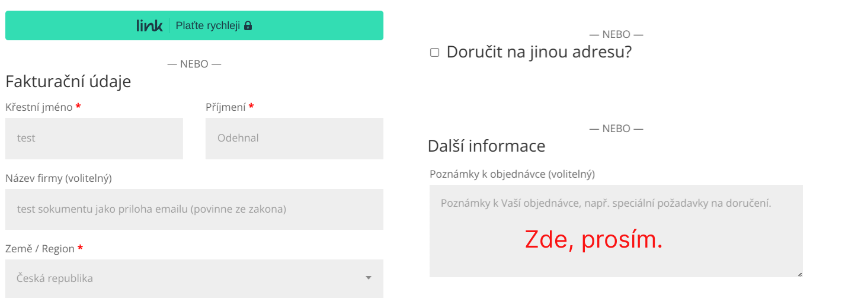Tick the Doručit na jinou adresu checkbox
Image resolution: width=842 pixels, height=308 pixels.
click(434, 52)
